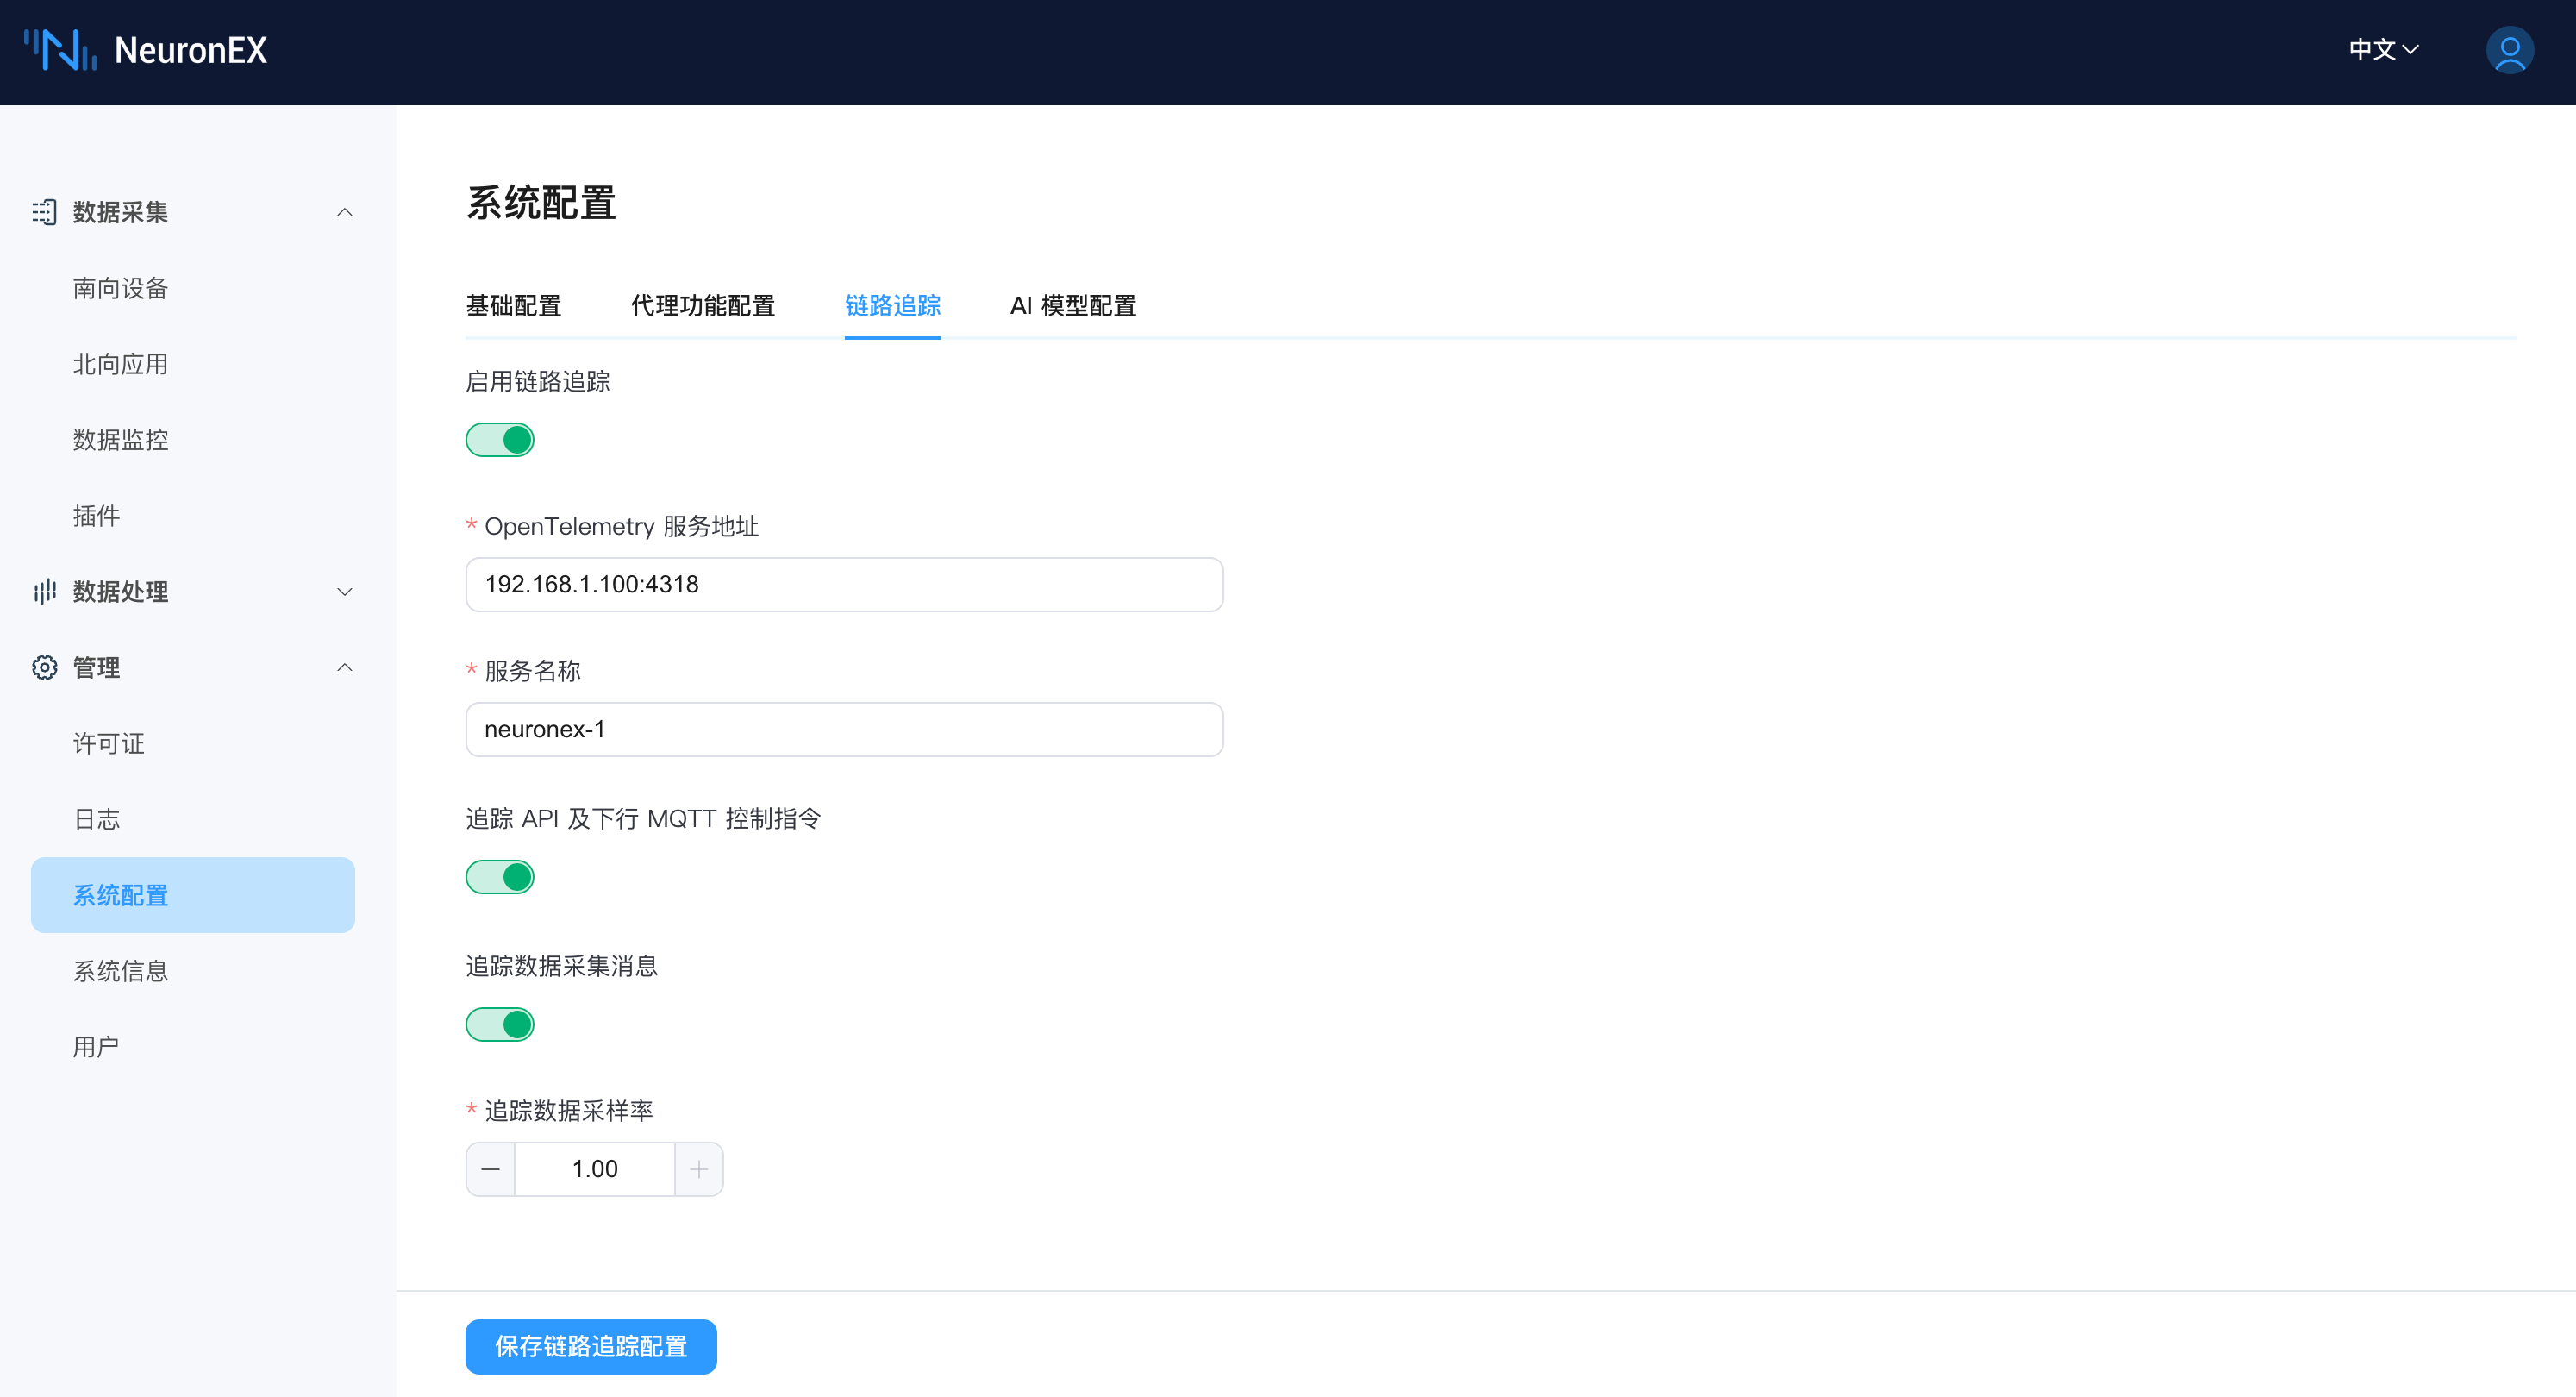Open the AI 模型配置 tab
2576x1397 pixels.
click(1073, 306)
